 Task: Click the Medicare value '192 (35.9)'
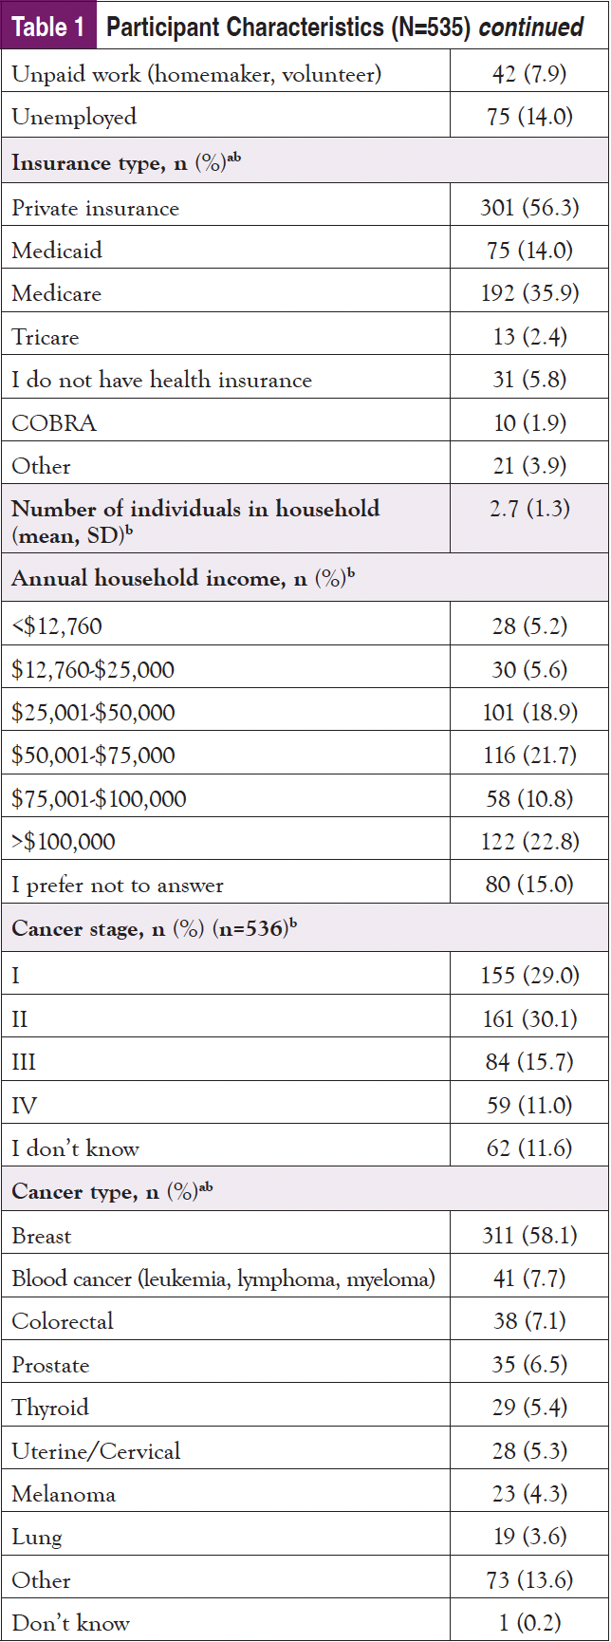[528, 293]
